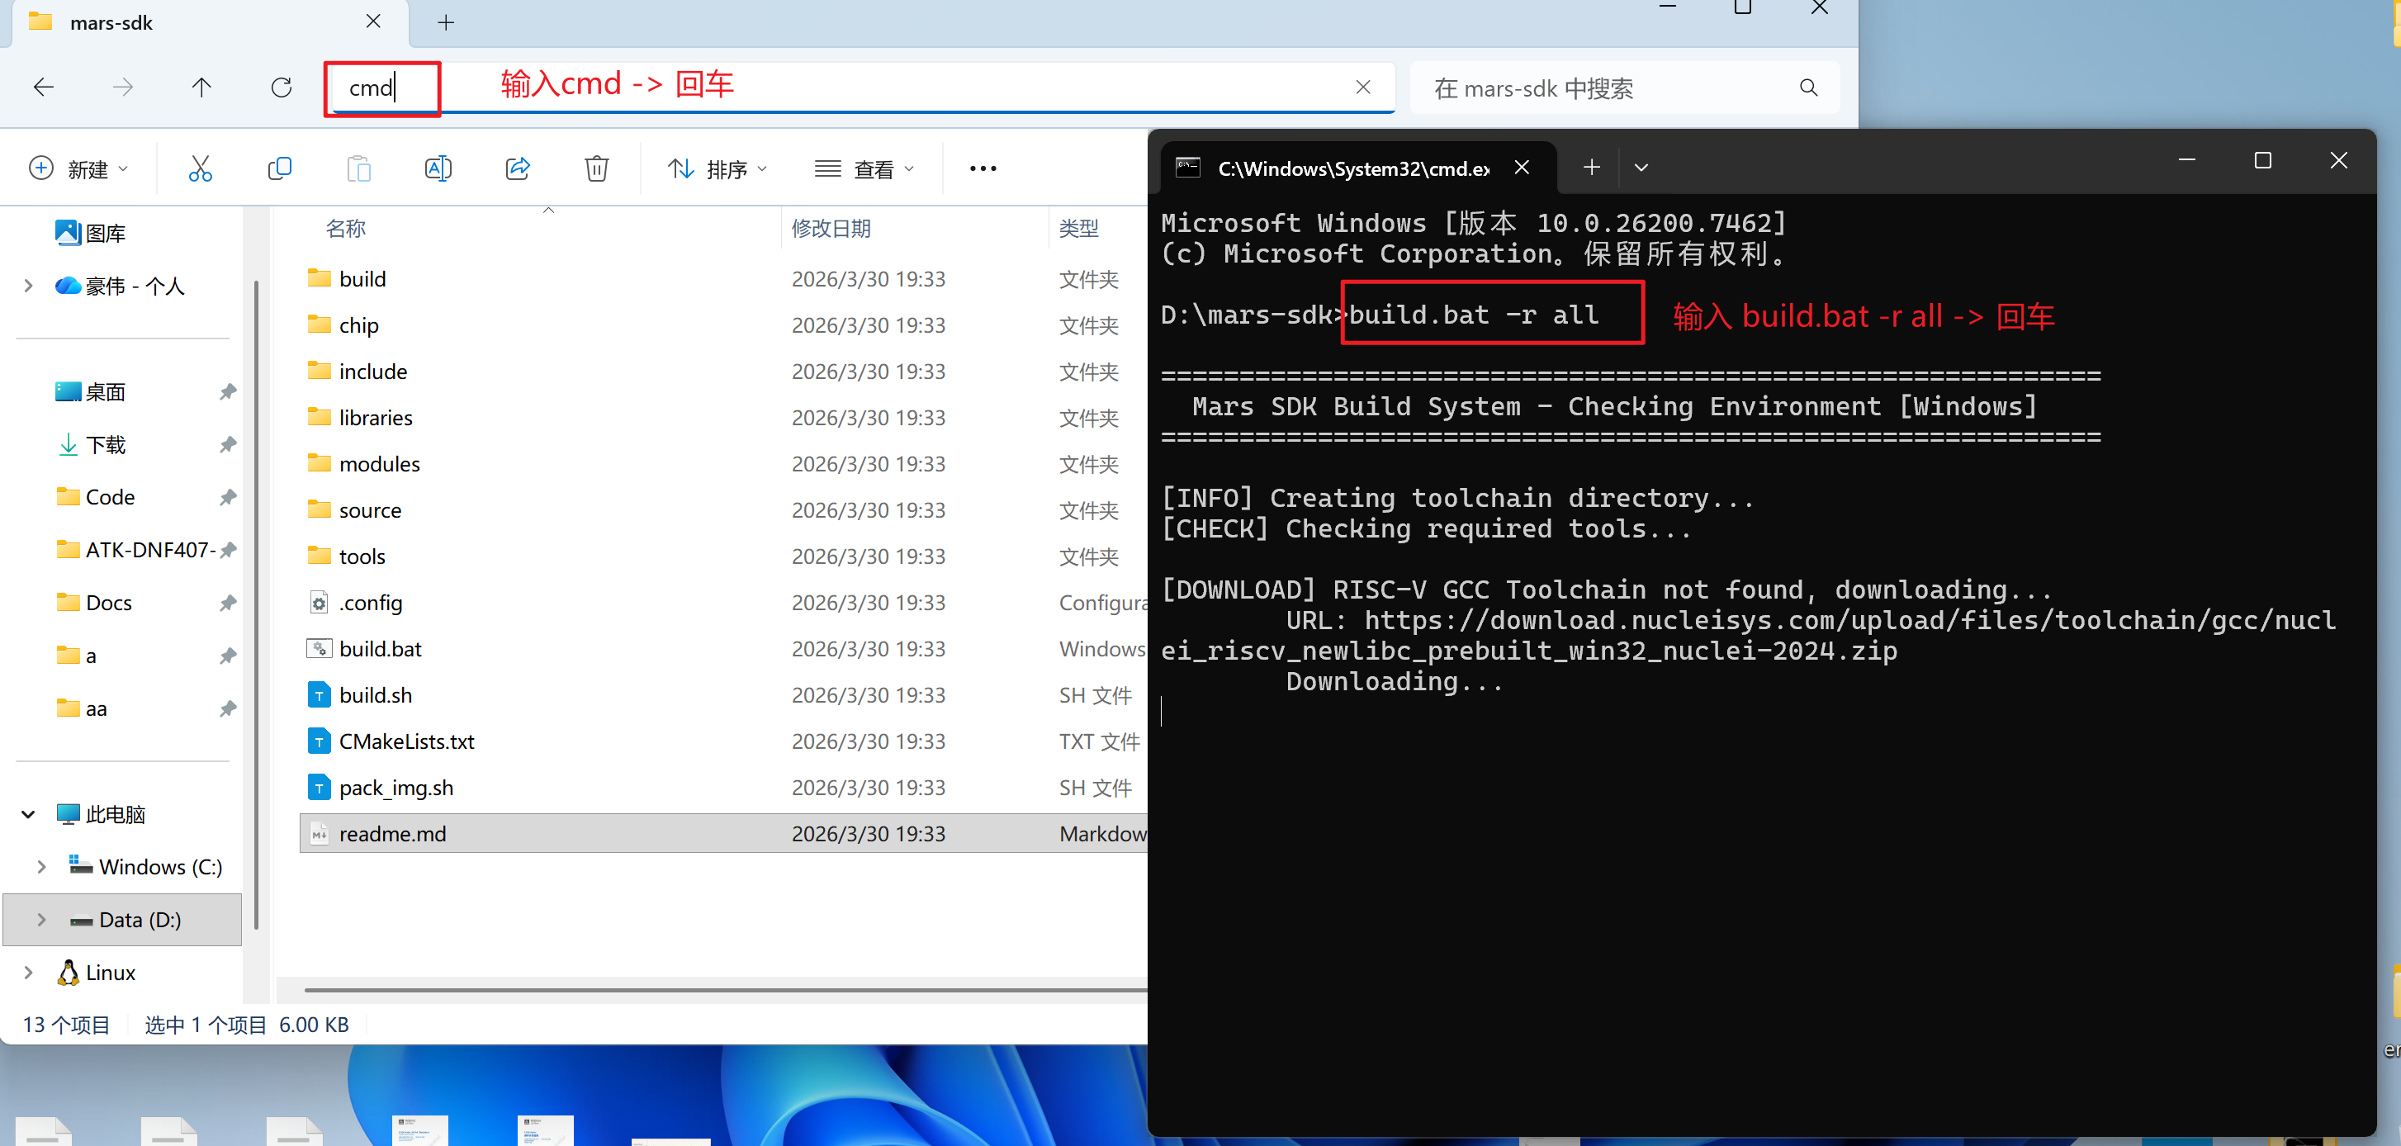The height and width of the screenshot is (1146, 2401).
Task: Close the mars-sdk Explorer tab
Action: tap(373, 21)
